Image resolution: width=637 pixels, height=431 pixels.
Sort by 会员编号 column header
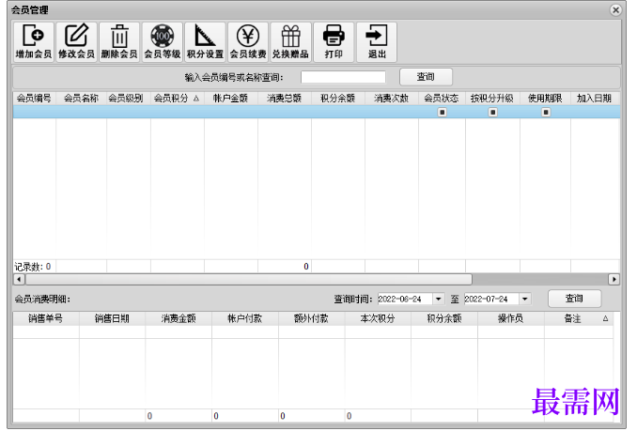click(x=34, y=99)
